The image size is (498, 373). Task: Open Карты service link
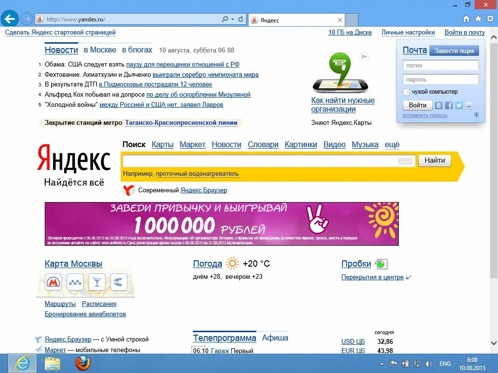162,145
